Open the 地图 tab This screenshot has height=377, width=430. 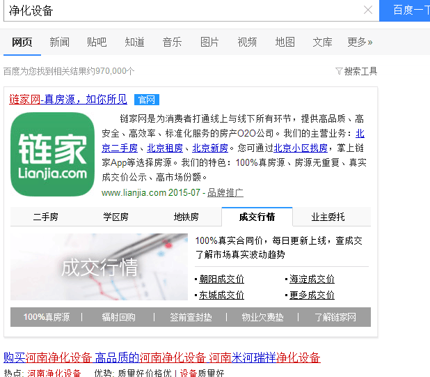(x=285, y=43)
